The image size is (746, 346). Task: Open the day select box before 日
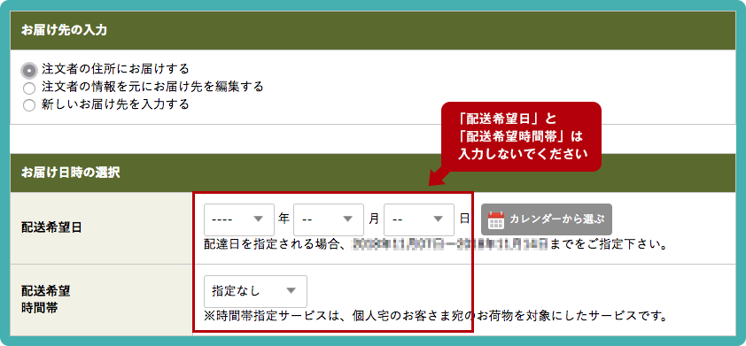[x=419, y=219]
